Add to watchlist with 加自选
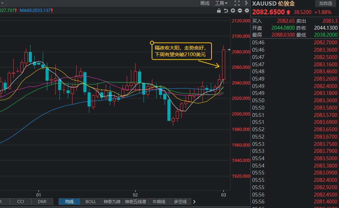The width and height of the screenshot is (339, 208). tap(325, 3)
